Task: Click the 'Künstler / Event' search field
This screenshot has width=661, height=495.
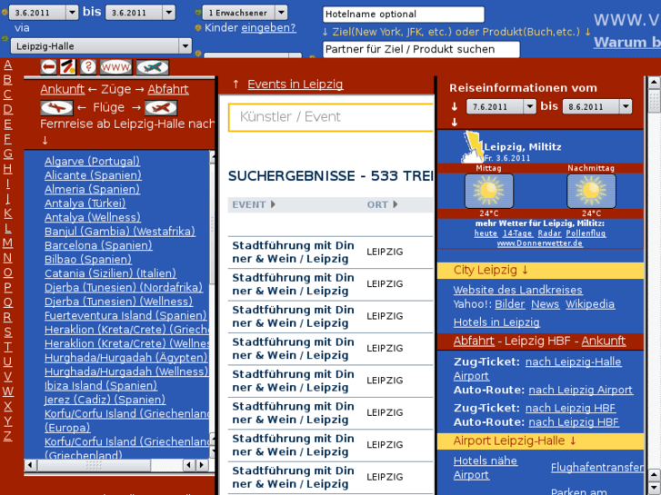Action: click(x=331, y=117)
